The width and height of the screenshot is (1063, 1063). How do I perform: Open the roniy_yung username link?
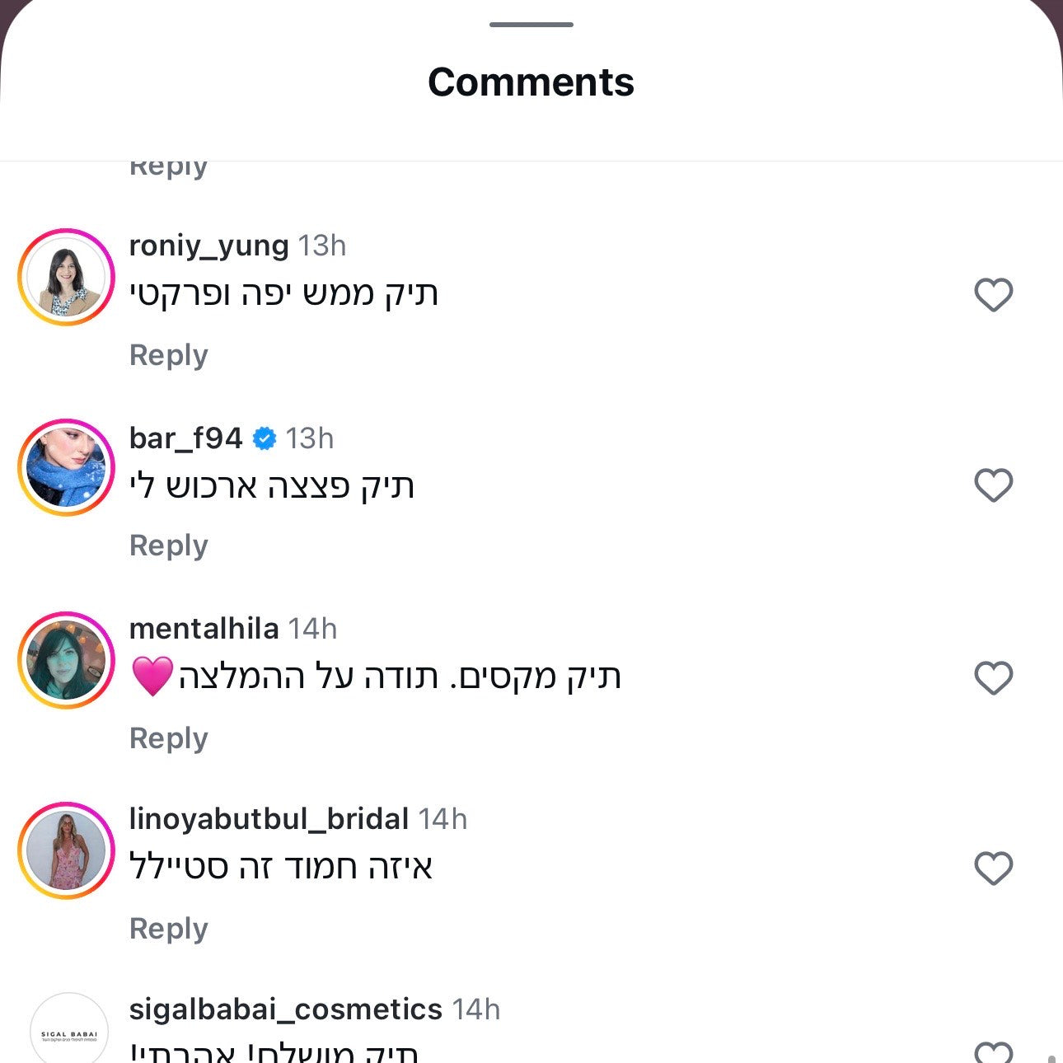pyautogui.click(x=208, y=246)
